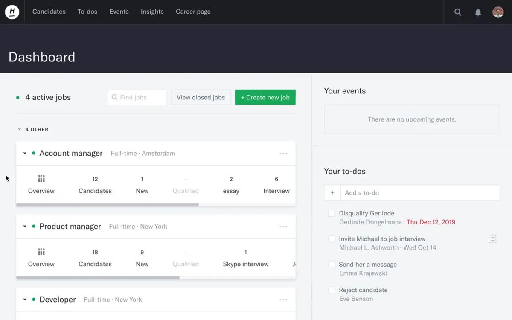Collapse the Product manager job card

point(25,226)
